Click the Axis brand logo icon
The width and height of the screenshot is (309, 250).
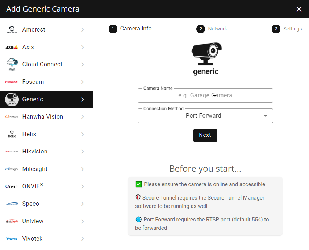tap(12, 47)
